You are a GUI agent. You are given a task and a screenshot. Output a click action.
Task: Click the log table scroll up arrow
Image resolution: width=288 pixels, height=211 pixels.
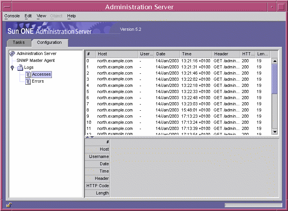coord(275,61)
